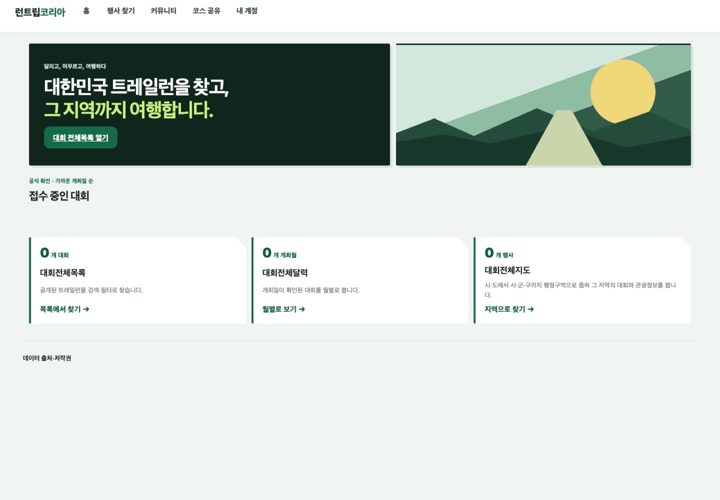This screenshot has width=720, height=500.
Task: Open the 코스 공유 menu
Action: click(x=207, y=11)
